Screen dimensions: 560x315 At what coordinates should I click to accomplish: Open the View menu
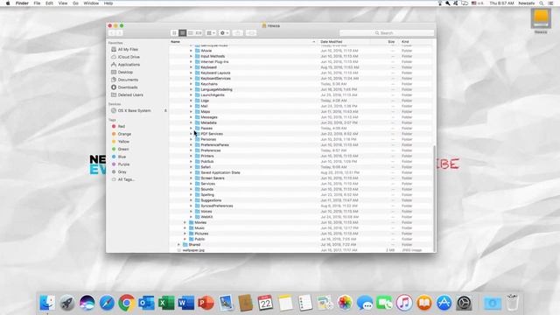(63, 3)
